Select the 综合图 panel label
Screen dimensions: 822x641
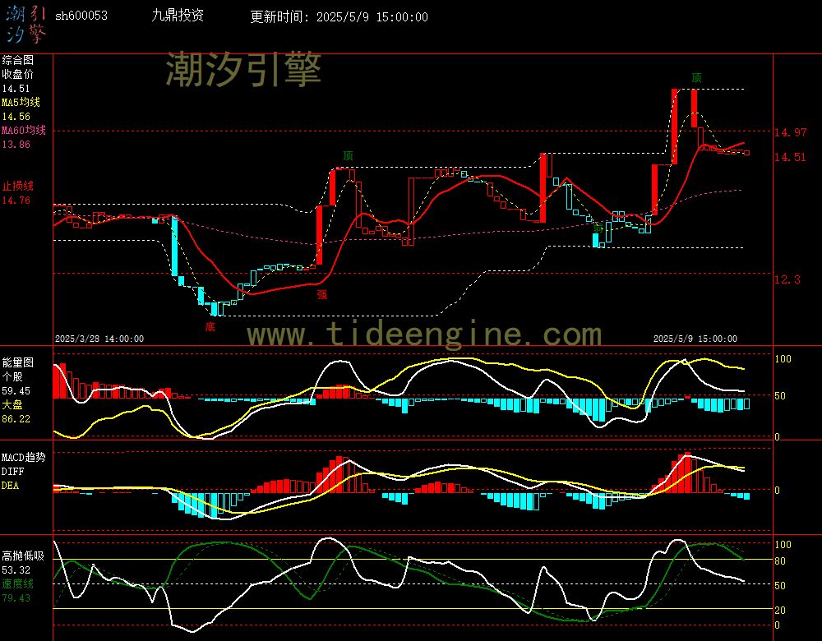[18, 60]
